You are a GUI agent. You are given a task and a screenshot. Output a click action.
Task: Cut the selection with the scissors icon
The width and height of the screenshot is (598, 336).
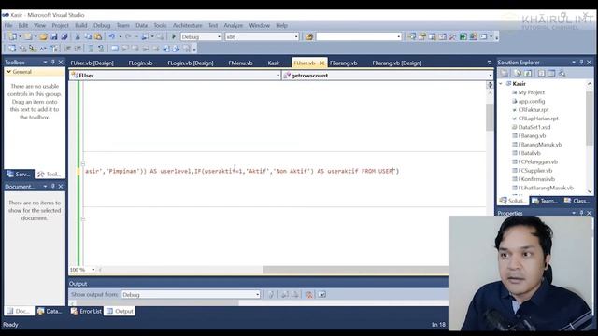tap(78, 36)
